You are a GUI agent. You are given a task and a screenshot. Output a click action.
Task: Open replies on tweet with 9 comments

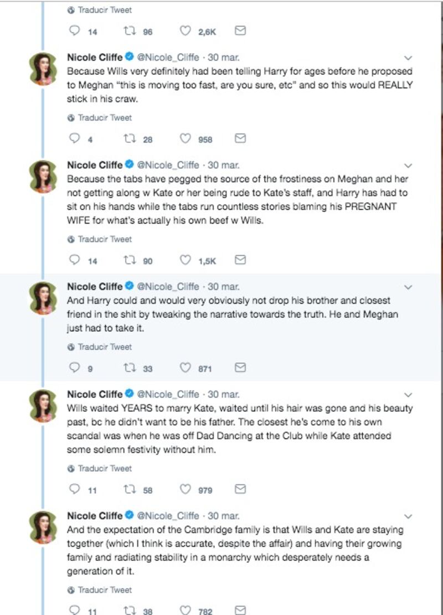(x=74, y=368)
